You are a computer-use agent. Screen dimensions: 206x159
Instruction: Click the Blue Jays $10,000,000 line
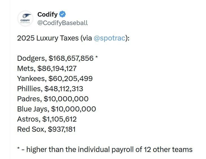(56, 109)
